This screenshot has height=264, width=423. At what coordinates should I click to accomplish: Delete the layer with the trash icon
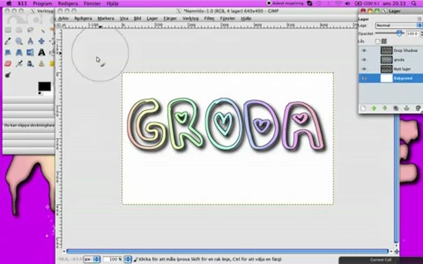pos(418,109)
